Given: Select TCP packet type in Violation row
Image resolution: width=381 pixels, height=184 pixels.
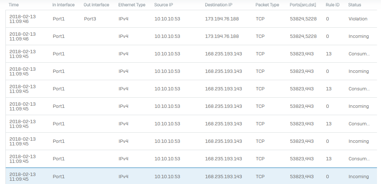Looking at the screenshot, I should 260,19.
